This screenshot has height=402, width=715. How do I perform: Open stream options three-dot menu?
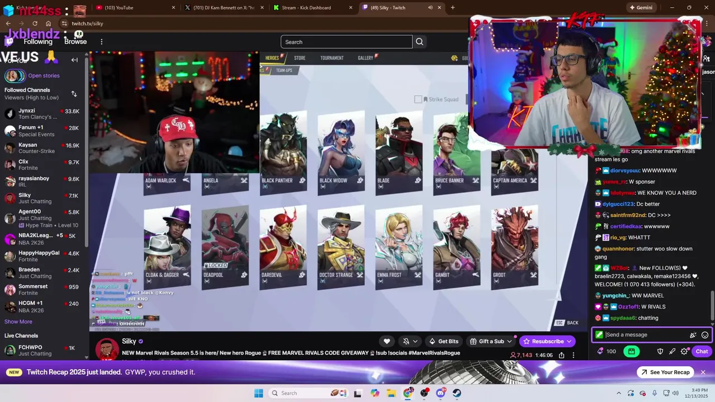click(x=573, y=355)
